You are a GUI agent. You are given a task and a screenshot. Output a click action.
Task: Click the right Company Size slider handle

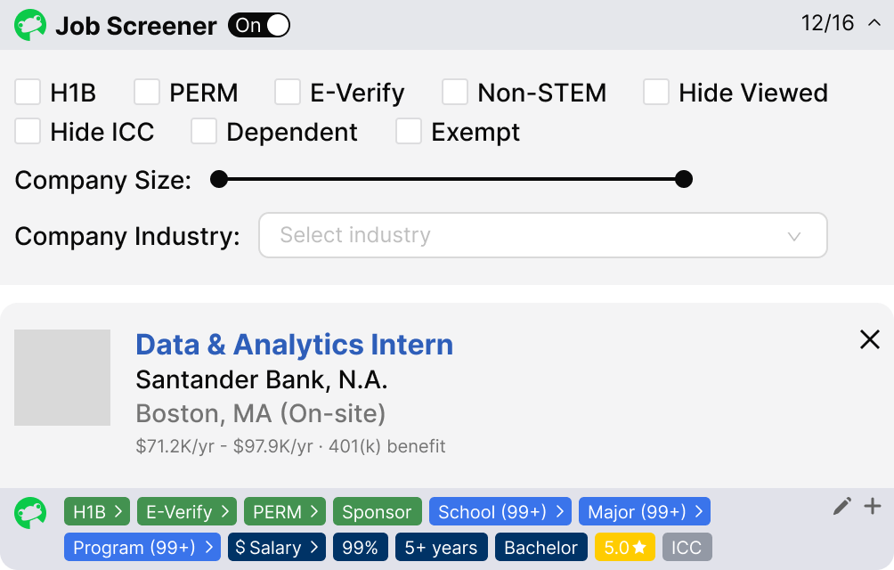(683, 179)
